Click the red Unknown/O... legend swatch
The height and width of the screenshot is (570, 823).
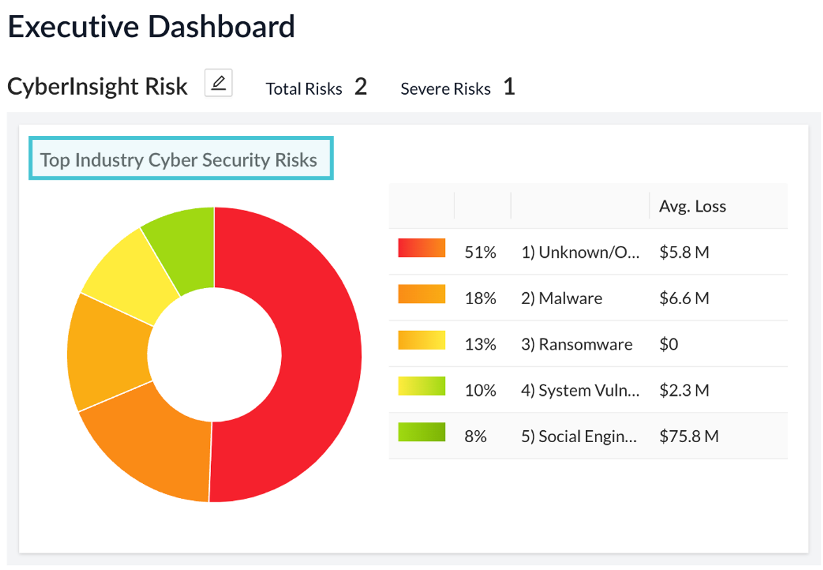tap(421, 248)
